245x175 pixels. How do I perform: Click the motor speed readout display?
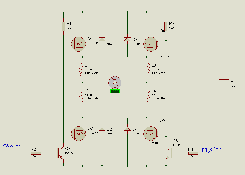pyautogui.click(x=115, y=91)
